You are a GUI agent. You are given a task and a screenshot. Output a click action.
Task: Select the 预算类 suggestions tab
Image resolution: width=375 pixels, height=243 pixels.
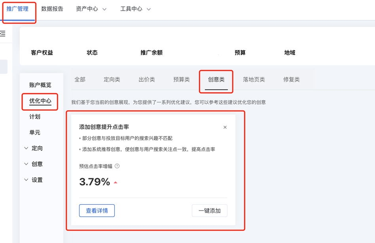[181, 79]
